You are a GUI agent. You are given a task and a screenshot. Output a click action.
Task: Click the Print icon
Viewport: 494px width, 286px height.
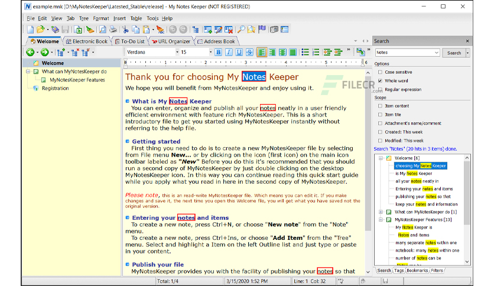tap(113, 30)
